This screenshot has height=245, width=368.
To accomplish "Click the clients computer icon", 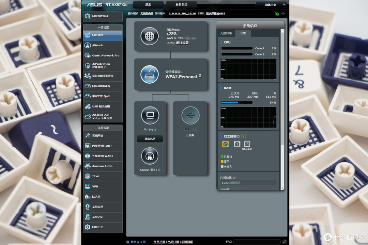I will (150, 116).
